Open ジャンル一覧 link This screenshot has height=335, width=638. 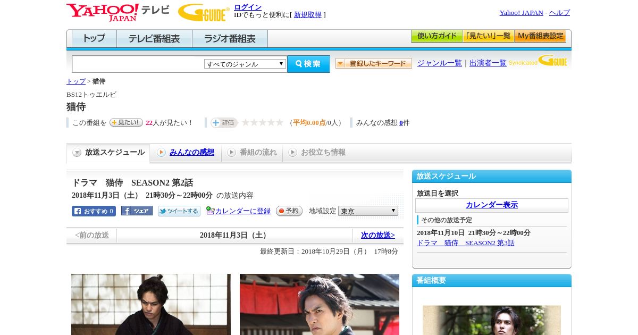[x=440, y=63]
